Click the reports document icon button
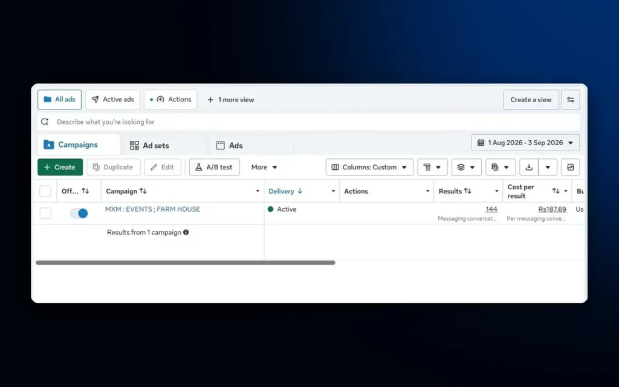The image size is (619, 387). click(500, 167)
